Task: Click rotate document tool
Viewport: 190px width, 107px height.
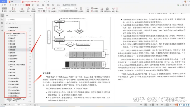Action: pos(54,9)
